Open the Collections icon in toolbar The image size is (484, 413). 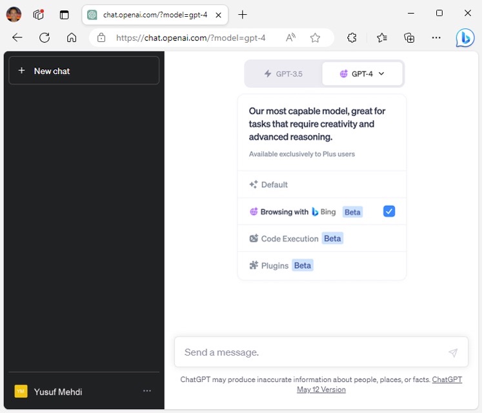(409, 38)
